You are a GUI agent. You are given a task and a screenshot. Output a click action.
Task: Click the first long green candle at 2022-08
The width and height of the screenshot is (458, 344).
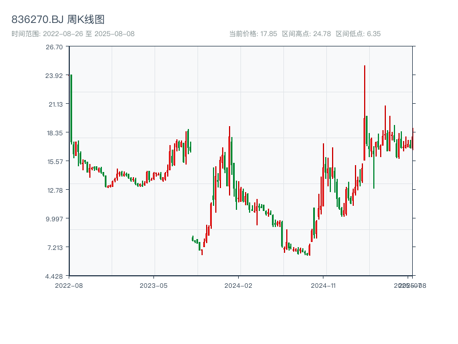click(71, 109)
